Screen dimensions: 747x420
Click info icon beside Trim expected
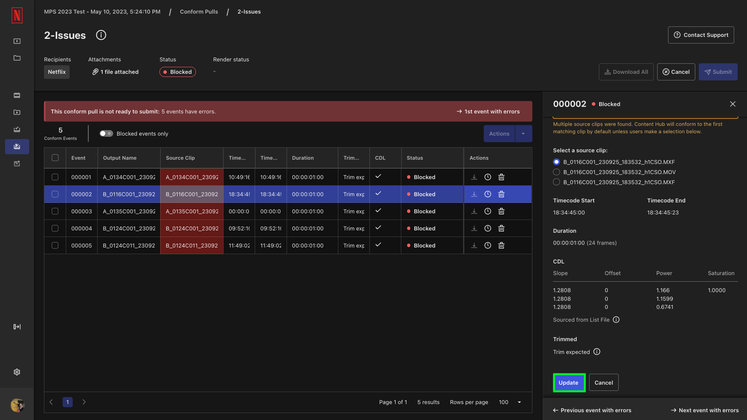click(597, 352)
